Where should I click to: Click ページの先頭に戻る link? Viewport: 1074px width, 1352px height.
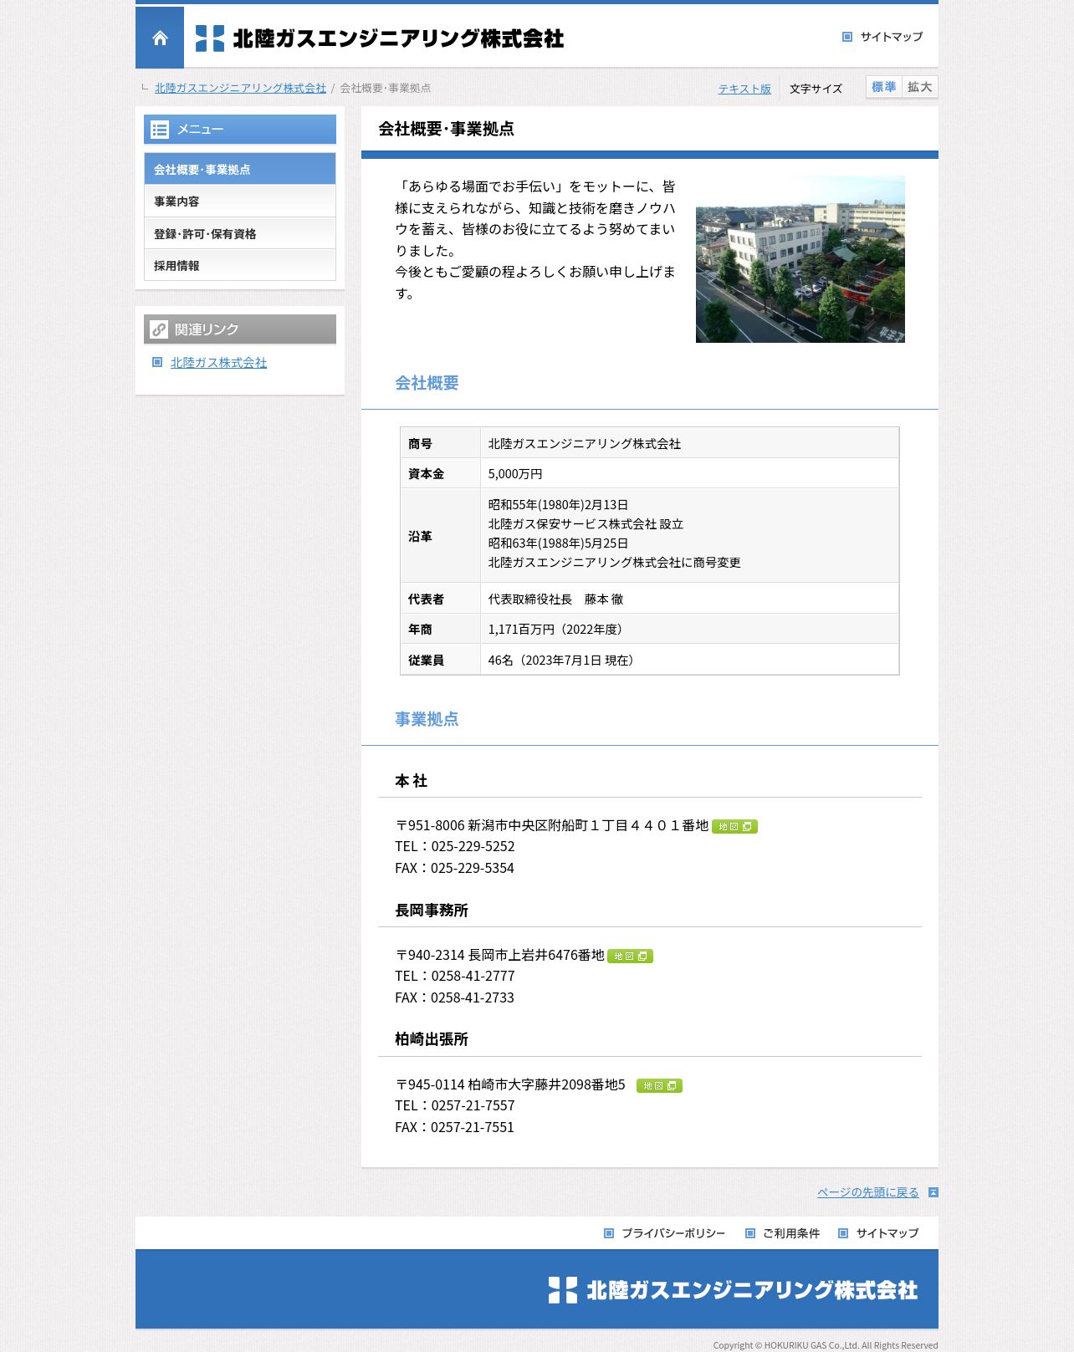pyautogui.click(x=867, y=1192)
